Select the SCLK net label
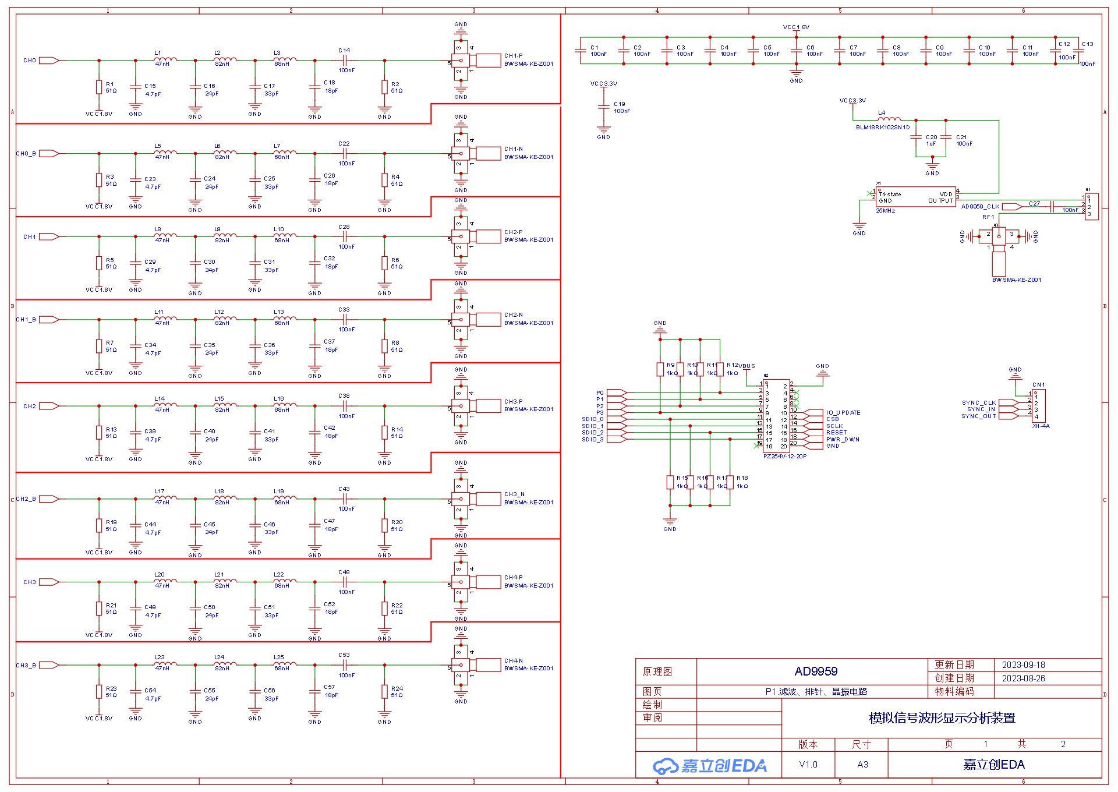Image resolution: width=1118 pixels, height=792 pixels. pyautogui.click(x=834, y=426)
